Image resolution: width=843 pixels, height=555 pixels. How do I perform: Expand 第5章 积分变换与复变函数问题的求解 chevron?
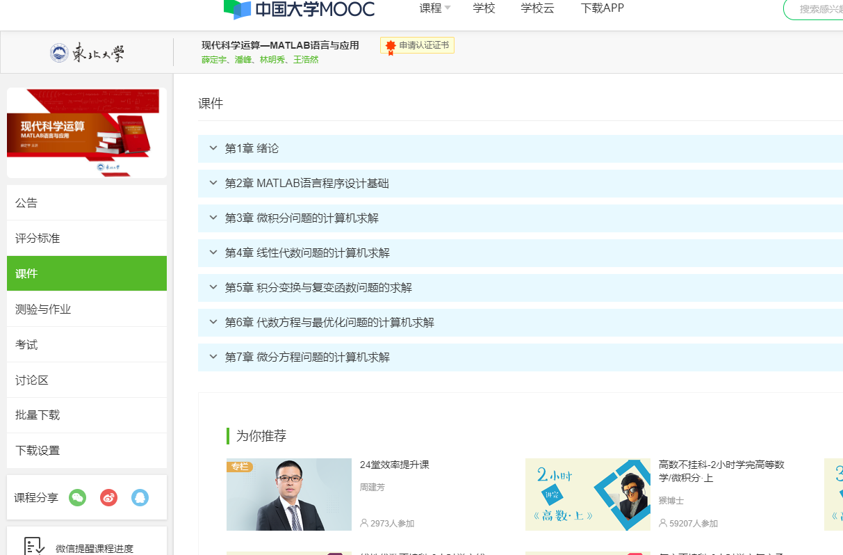[213, 287]
